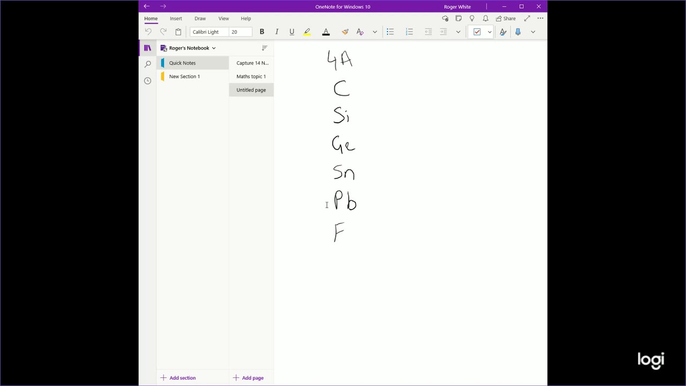
Task: Click the Clear Formatting icon
Action: pos(360,32)
